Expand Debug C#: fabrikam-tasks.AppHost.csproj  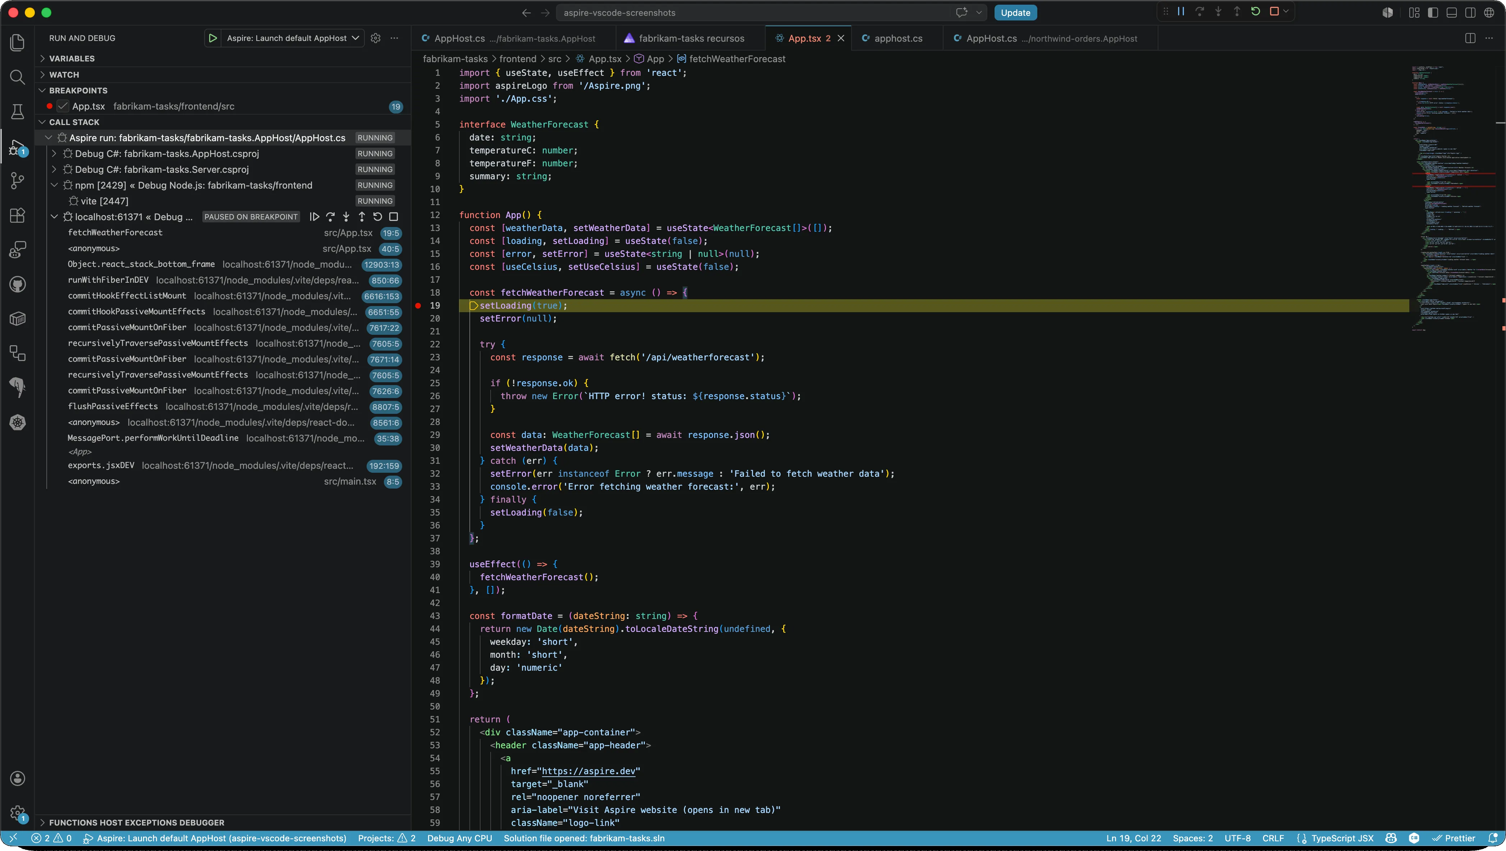click(x=54, y=154)
